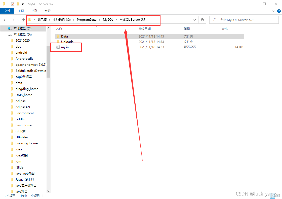Open the Java开发工具 folder
The width and height of the screenshot is (282, 199).
point(25,180)
